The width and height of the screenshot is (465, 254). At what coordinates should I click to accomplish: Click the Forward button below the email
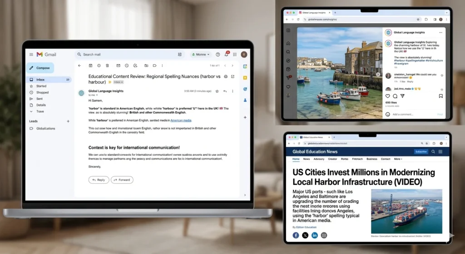pyautogui.click(x=122, y=179)
